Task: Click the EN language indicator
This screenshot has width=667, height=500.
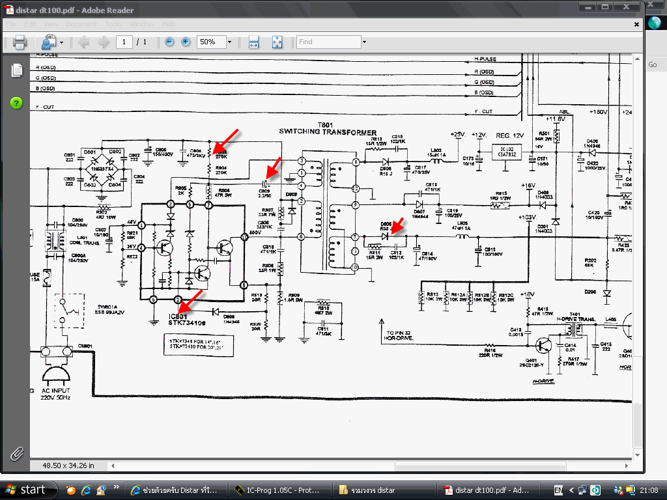Action: pyautogui.click(x=558, y=490)
